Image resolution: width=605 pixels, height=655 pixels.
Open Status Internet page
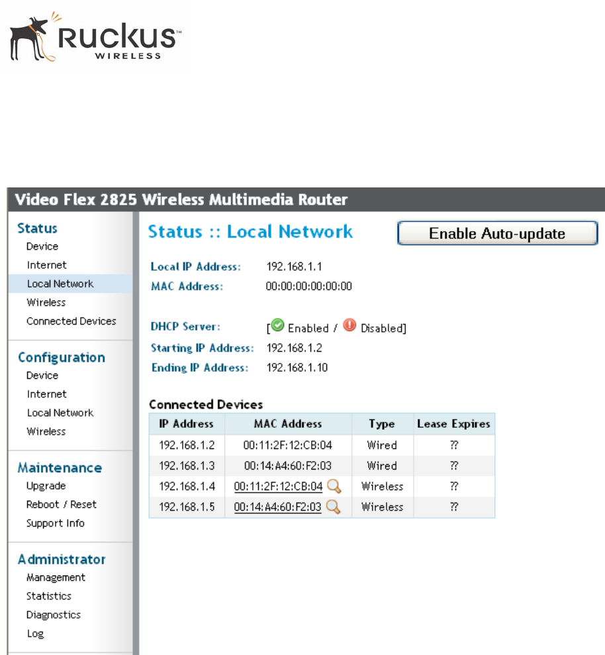[46, 266]
